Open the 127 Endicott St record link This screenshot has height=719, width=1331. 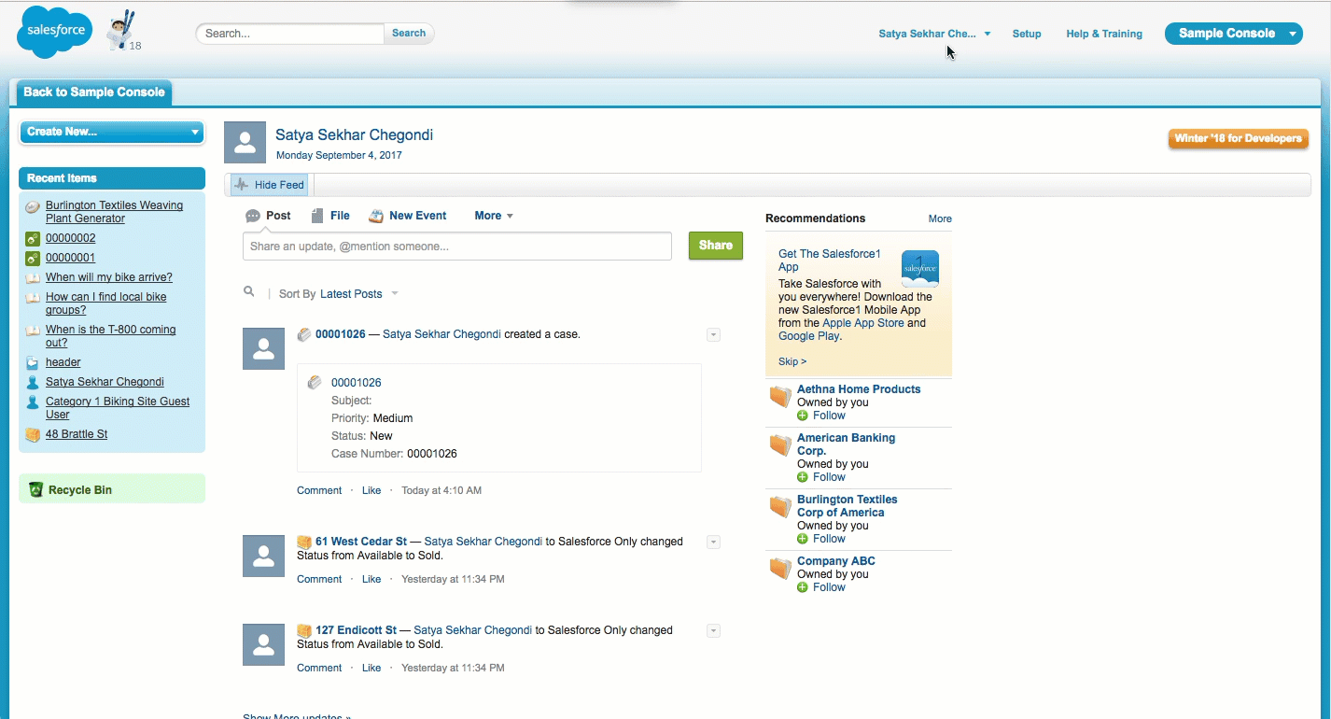coord(356,630)
